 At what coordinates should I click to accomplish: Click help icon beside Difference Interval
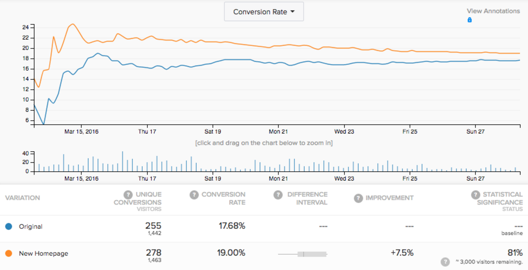coord(278,195)
